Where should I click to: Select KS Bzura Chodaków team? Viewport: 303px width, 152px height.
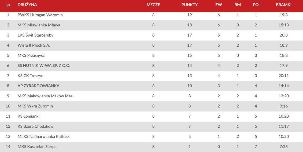[36, 126]
